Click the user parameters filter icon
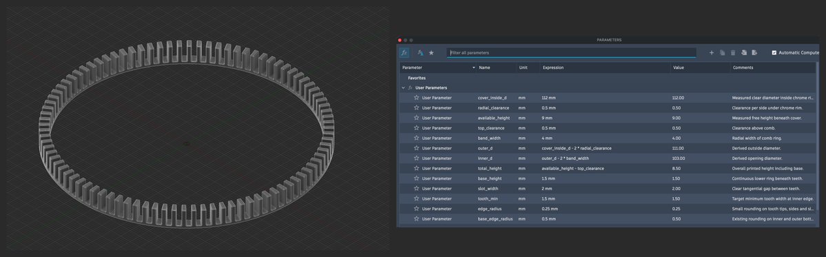This screenshot has height=257, width=826. point(420,52)
